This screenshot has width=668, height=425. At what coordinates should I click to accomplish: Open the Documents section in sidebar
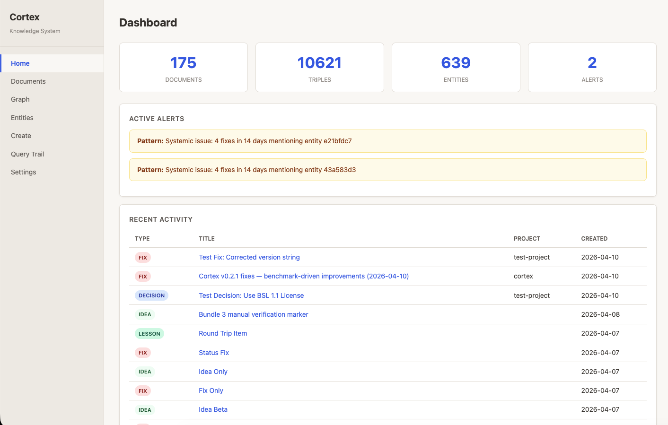point(28,81)
